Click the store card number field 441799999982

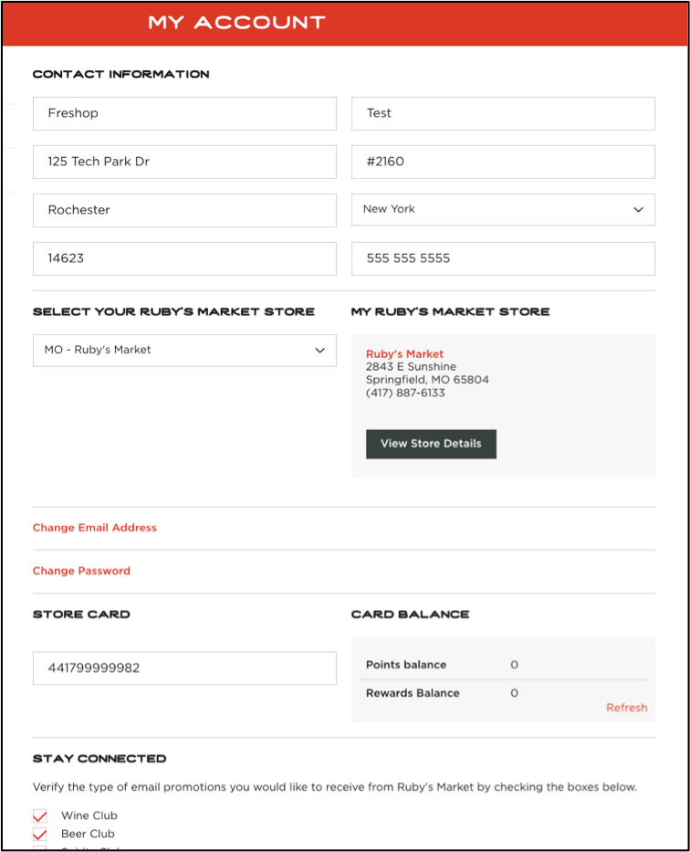tap(184, 668)
